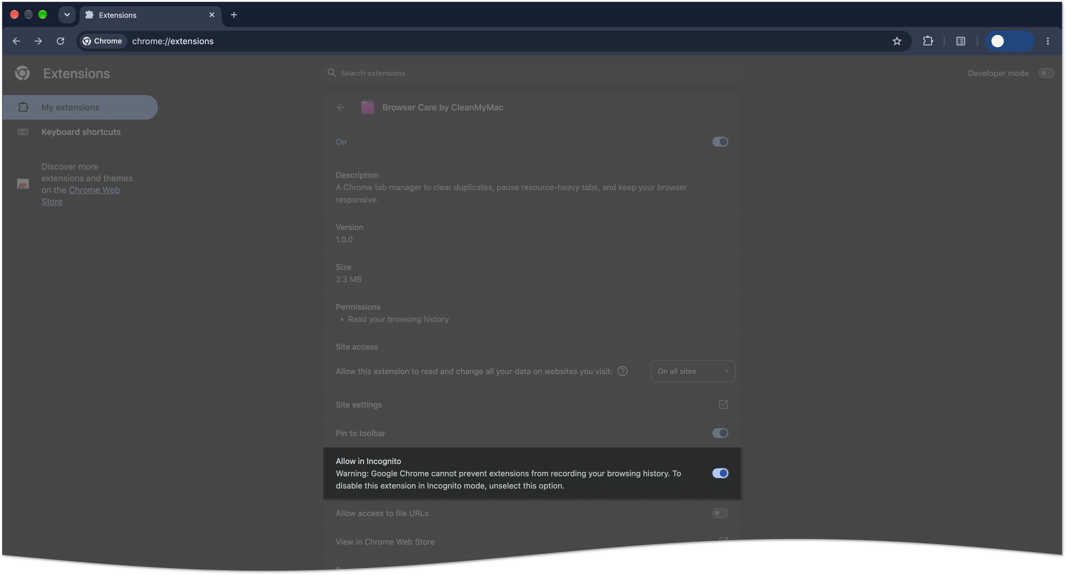
Task: Click the Allow in Incognito label
Action: click(368, 461)
